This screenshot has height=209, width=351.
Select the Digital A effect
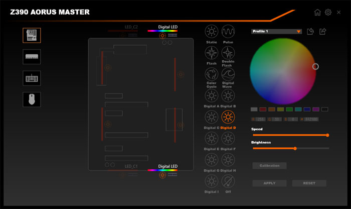(211, 96)
